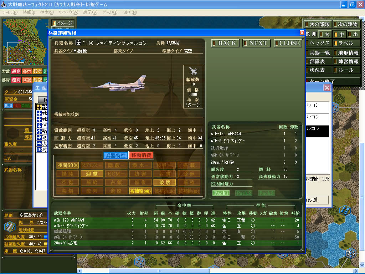
Task: Select the transport plane (輸) icon in production list
Action: coord(39,131)
